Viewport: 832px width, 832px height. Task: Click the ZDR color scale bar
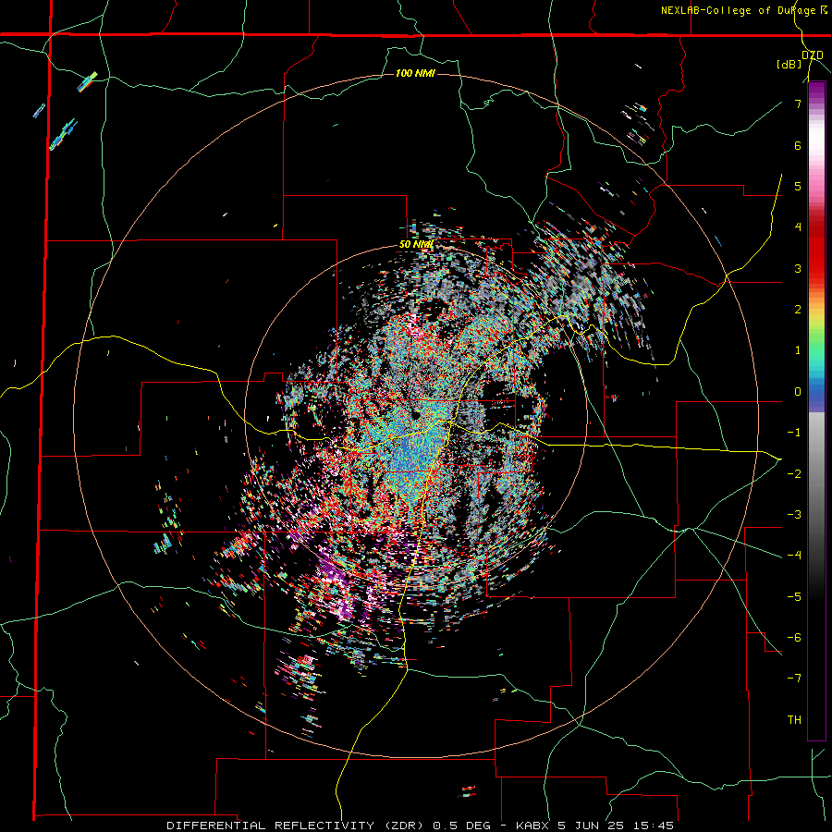[x=816, y=410]
